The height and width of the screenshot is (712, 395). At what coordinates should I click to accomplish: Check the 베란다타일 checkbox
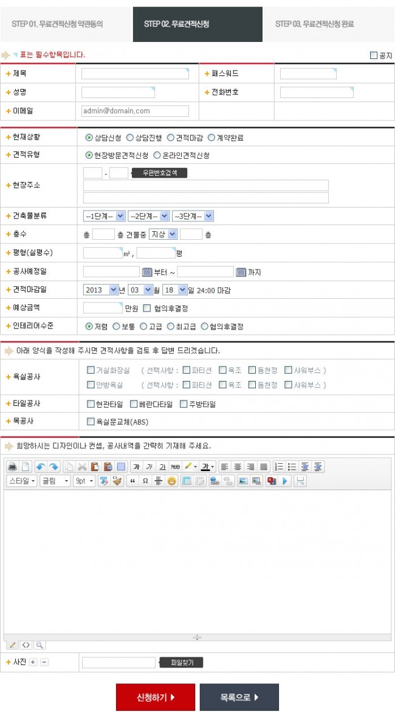[x=133, y=403]
